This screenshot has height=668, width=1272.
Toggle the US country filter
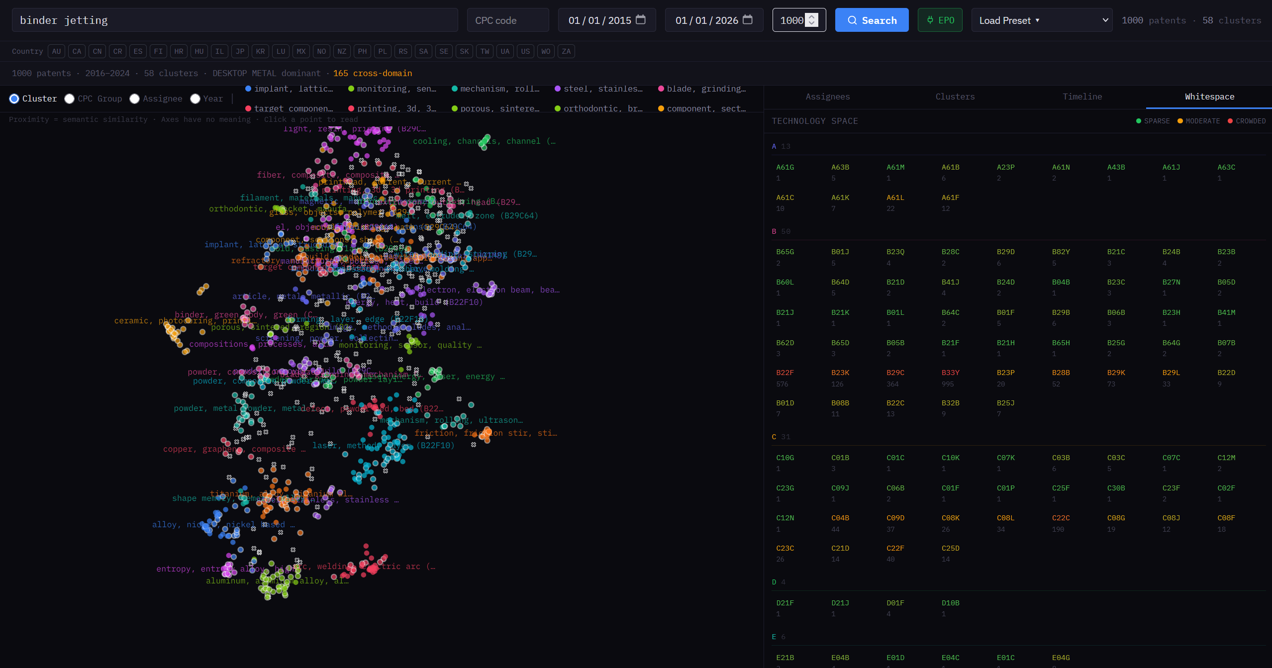[525, 51]
